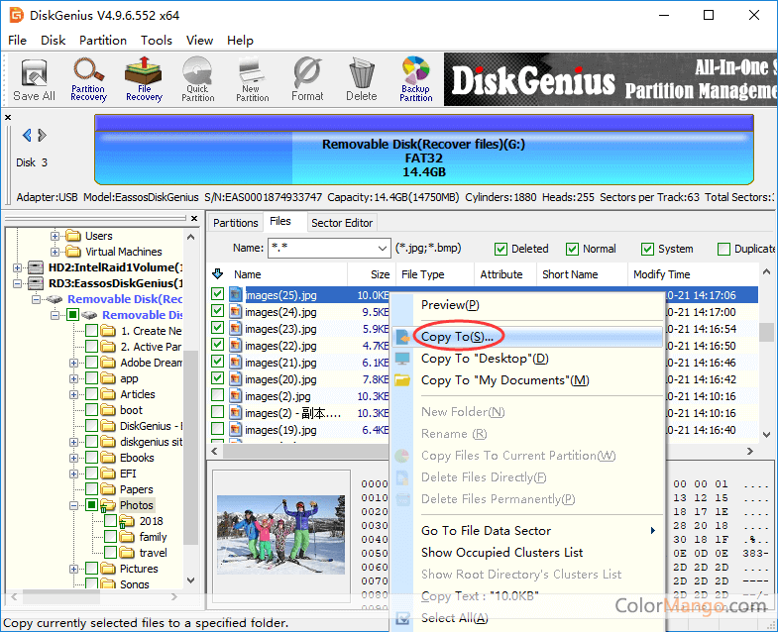The width and height of the screenshot is (778, 632).
Task: Open the Tools menu
Action: click(x=157, y=41)
